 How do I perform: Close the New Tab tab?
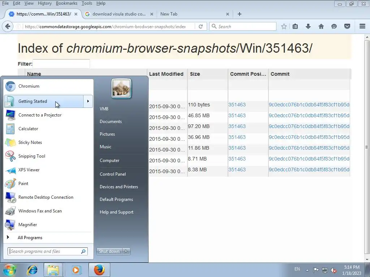[228, 14]
